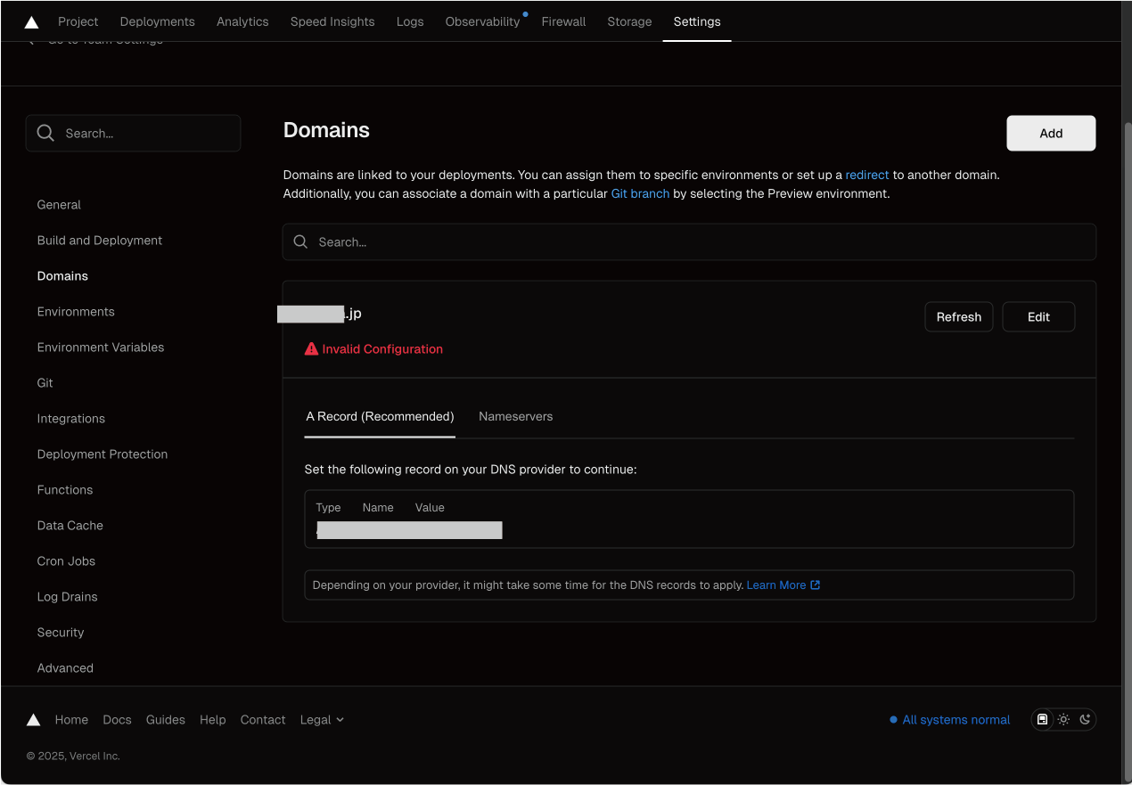Image resolution: width=1132 pixels, height=785 pixels.
Task: Click the magnifier icon in domains search
Action: [x=301, y=242]
